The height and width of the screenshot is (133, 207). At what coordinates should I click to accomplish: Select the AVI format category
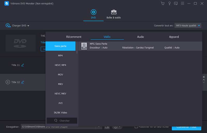coord(61,103)
